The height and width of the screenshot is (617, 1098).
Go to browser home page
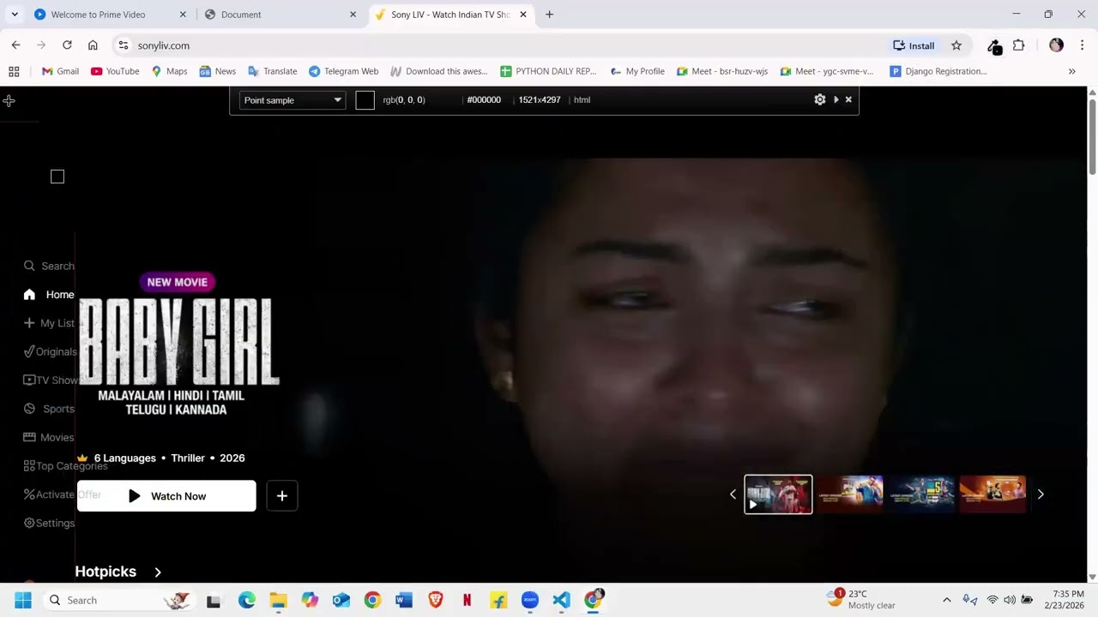tap(93, 45)
